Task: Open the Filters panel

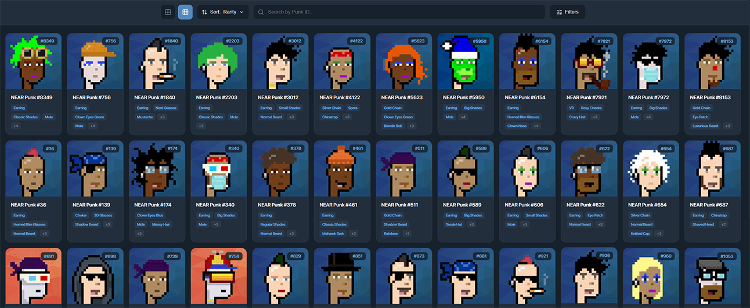Action: [x=567, y=12]
